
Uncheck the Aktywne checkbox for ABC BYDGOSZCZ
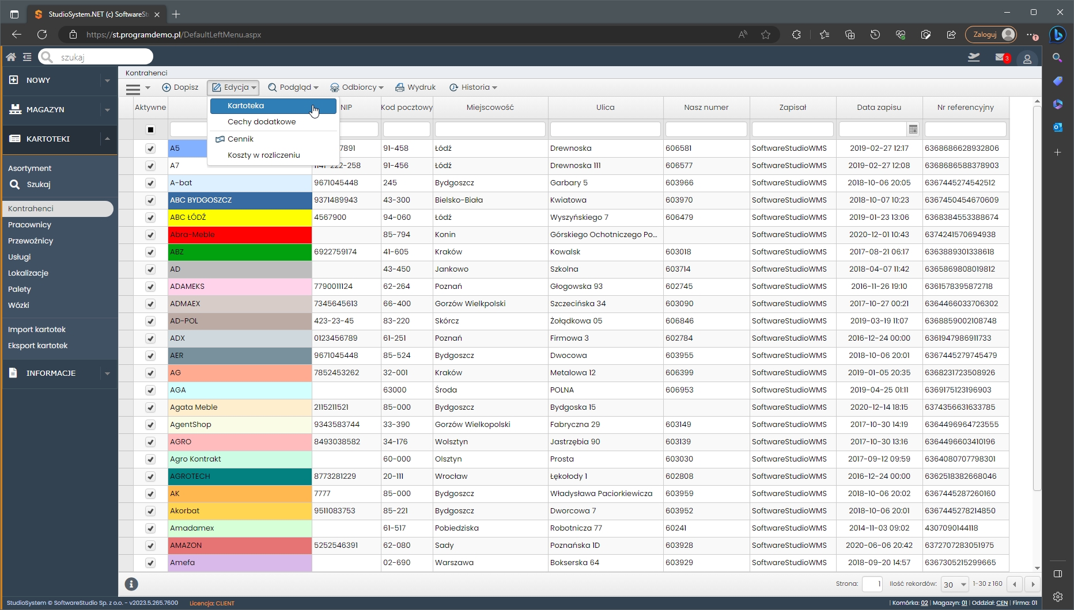pos(150,200)
